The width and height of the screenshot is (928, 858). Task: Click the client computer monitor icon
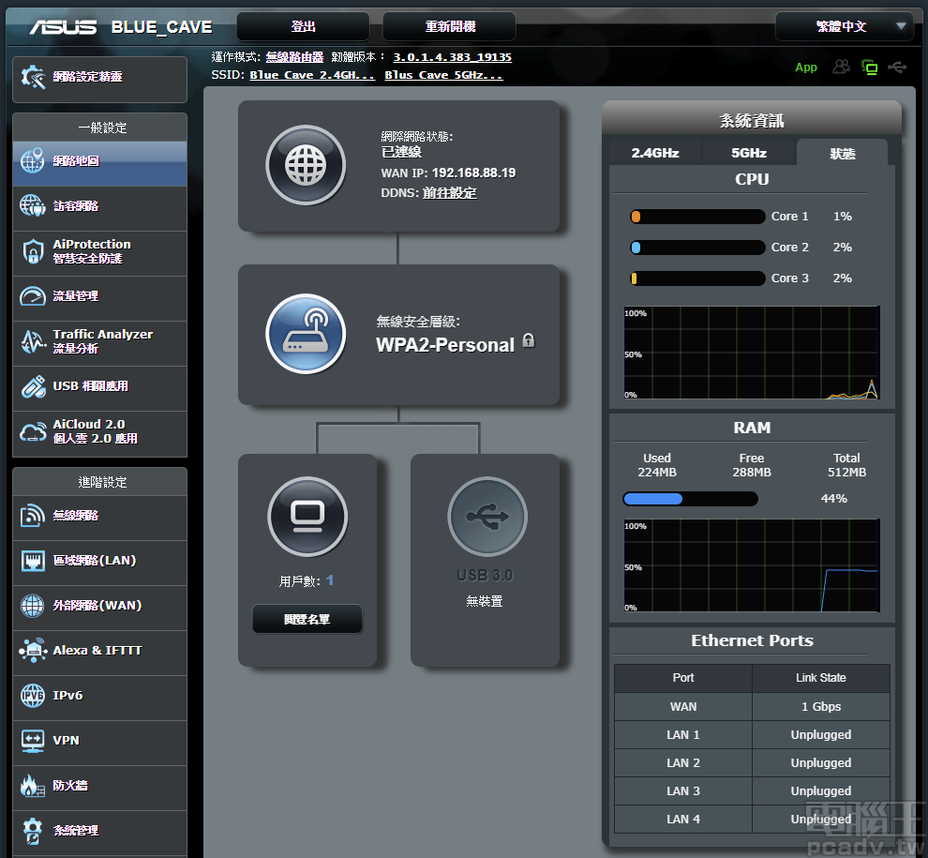pos(307,517)
